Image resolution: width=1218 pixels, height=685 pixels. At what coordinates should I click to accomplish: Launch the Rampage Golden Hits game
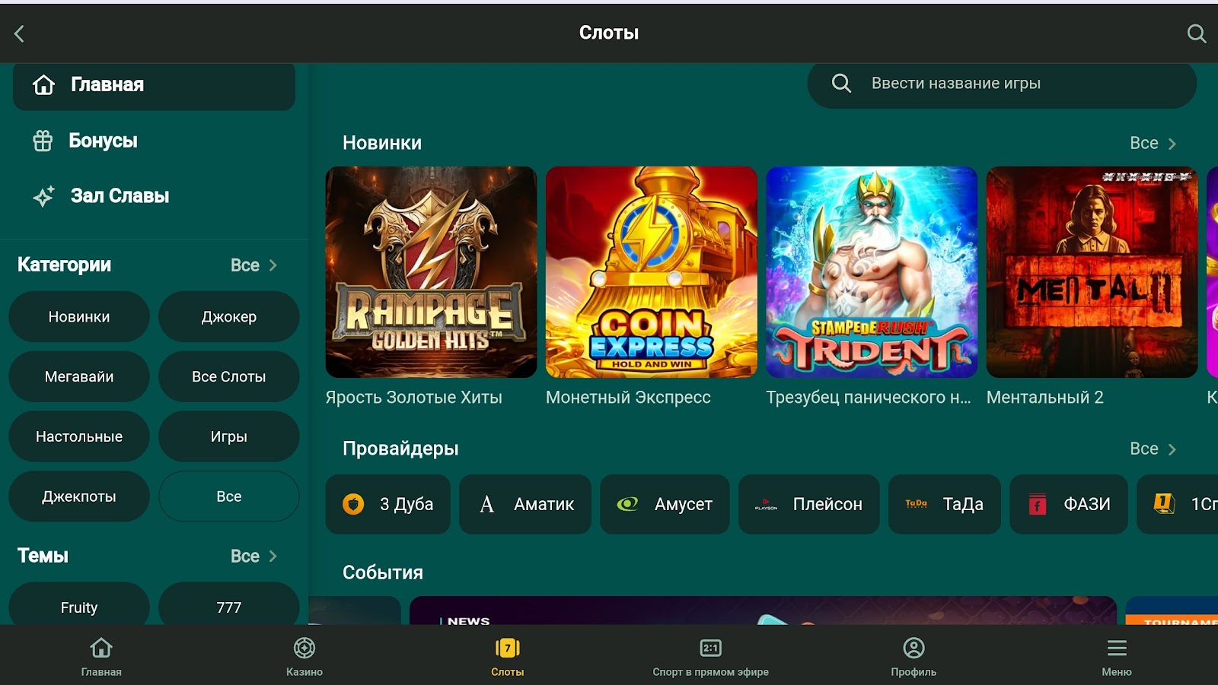pyautogui.click(x=431, y=272)
